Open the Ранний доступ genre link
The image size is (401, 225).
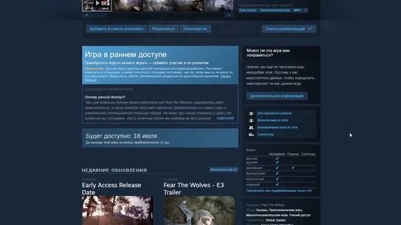coord(300,215)
